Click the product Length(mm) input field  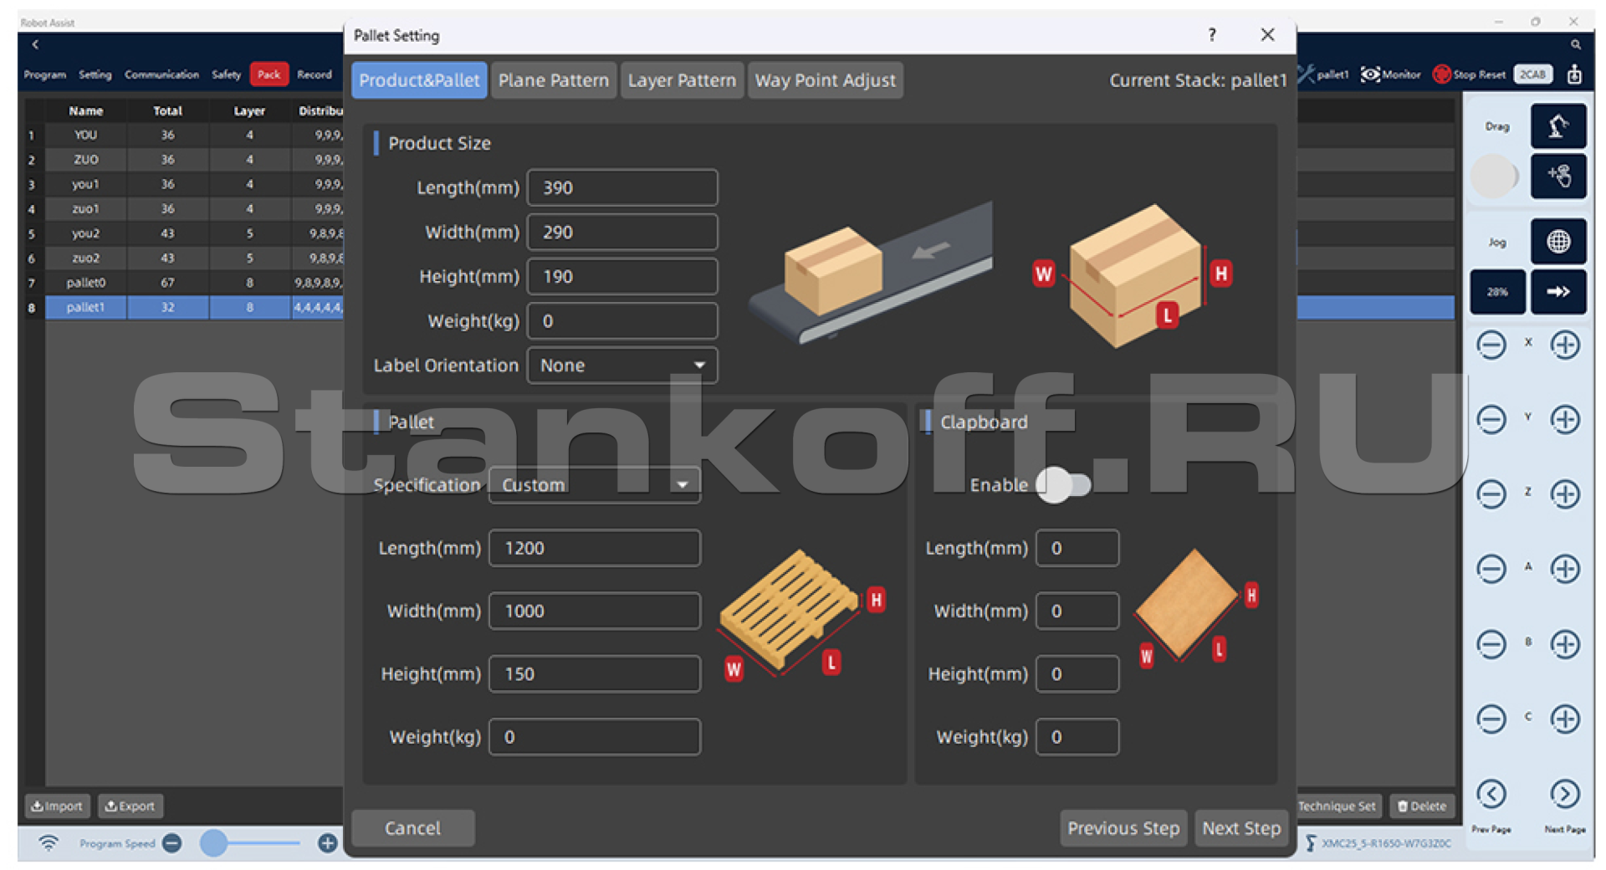pyautogui.click(x=621, y=188)
